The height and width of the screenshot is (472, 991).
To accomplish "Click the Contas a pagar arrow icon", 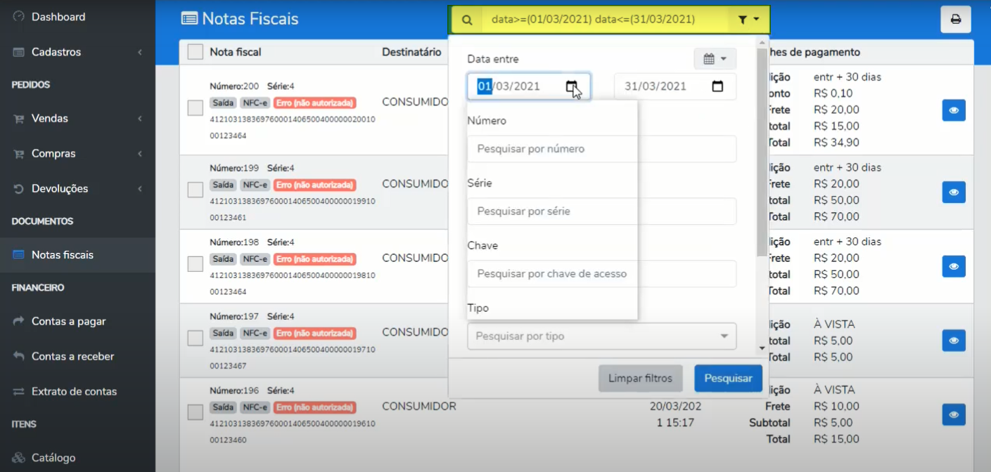I will [18, 321].
